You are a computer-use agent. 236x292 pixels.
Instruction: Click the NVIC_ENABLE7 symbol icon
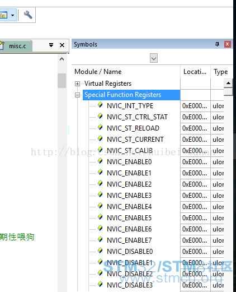pos(100,239)
